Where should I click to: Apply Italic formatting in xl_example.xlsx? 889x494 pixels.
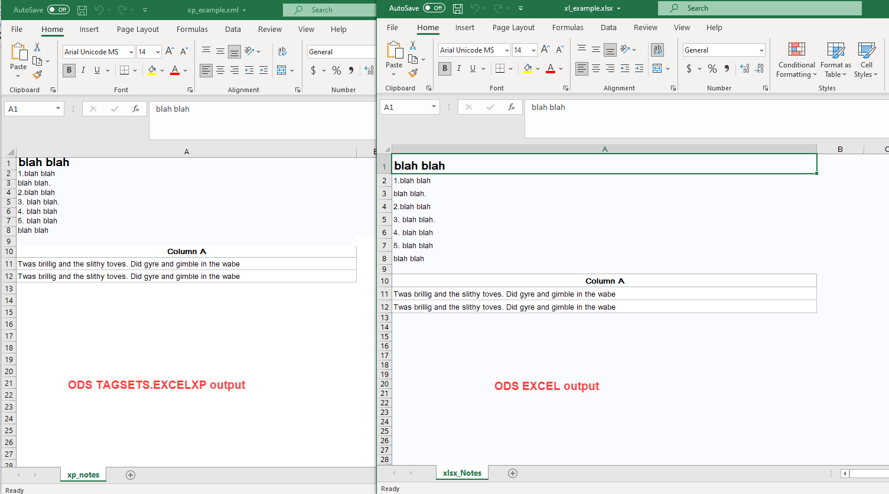[x=459, y=69]
